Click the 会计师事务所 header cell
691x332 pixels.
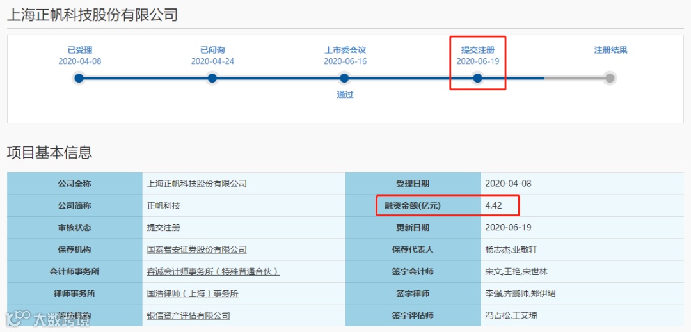[x=74, y=272]
